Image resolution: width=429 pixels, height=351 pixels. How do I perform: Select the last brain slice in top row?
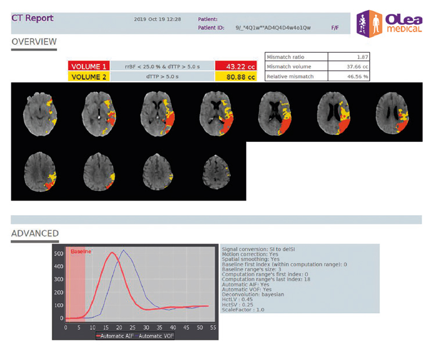393,113
